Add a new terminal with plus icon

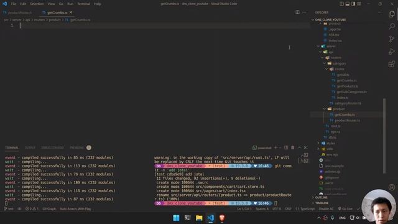coord(275,147)
